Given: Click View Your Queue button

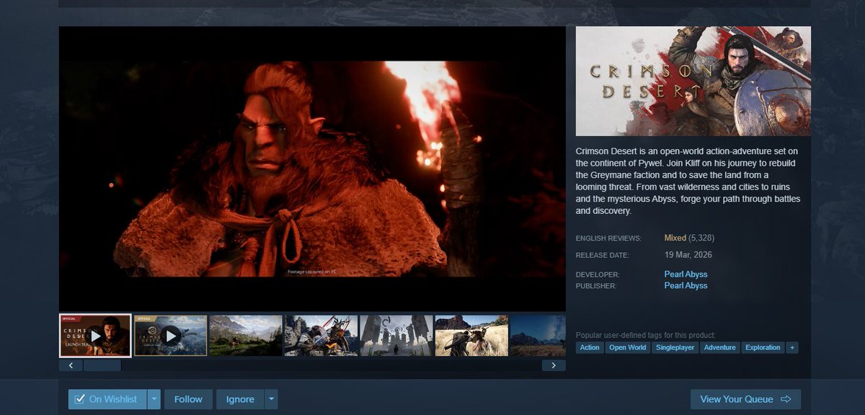Looking at the screenshot, I should [x=745, y=399].
